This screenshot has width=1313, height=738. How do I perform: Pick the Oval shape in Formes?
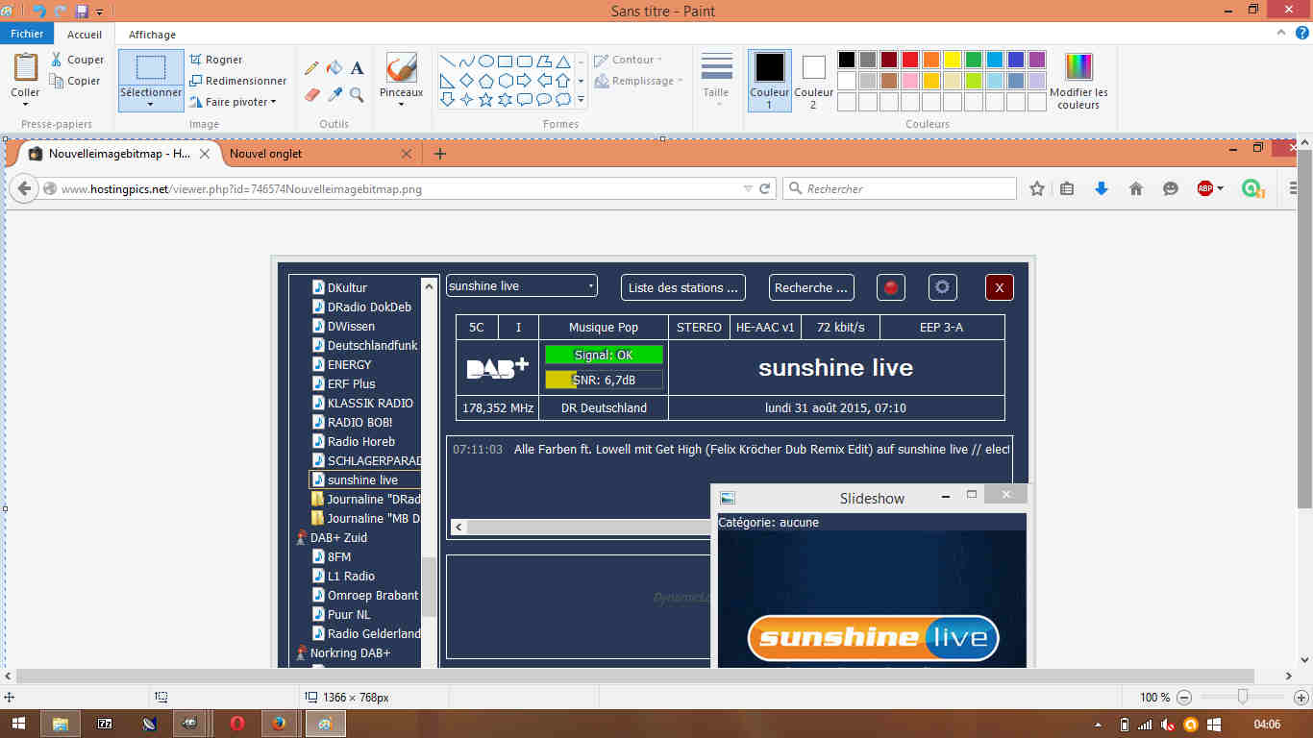click(x=486, y=61)
